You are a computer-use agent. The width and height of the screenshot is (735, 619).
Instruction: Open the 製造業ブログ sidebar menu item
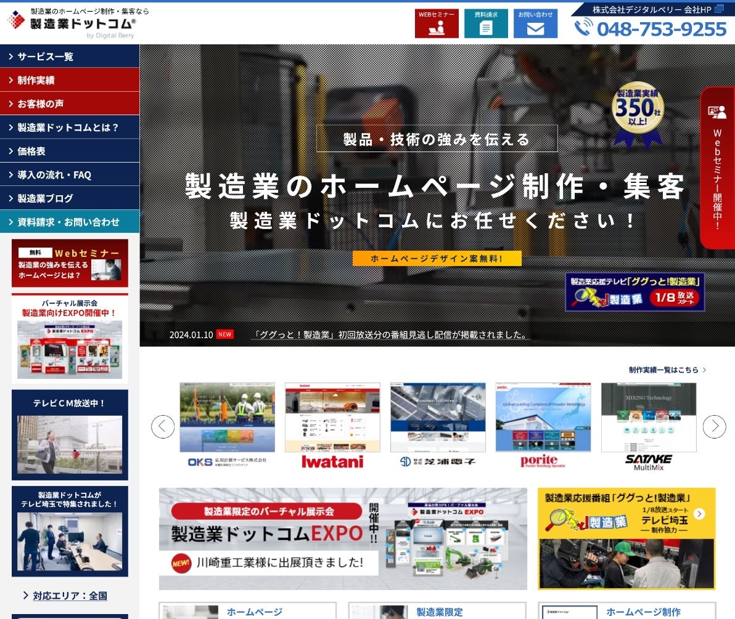click(70, 198)
